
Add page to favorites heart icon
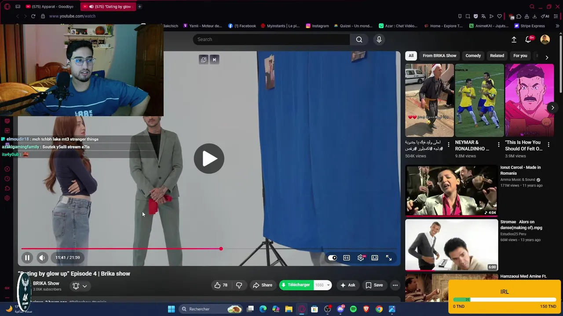tap(499, 16)
